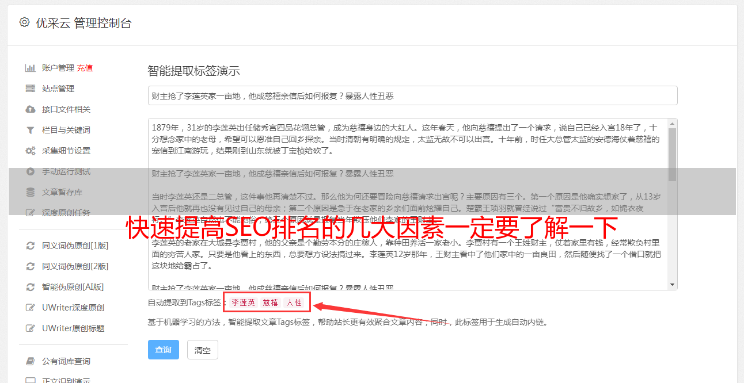The image size is (744, 383).
Task: Click the cloud upload icon for 接口文件相关
Action: (31, 109)
